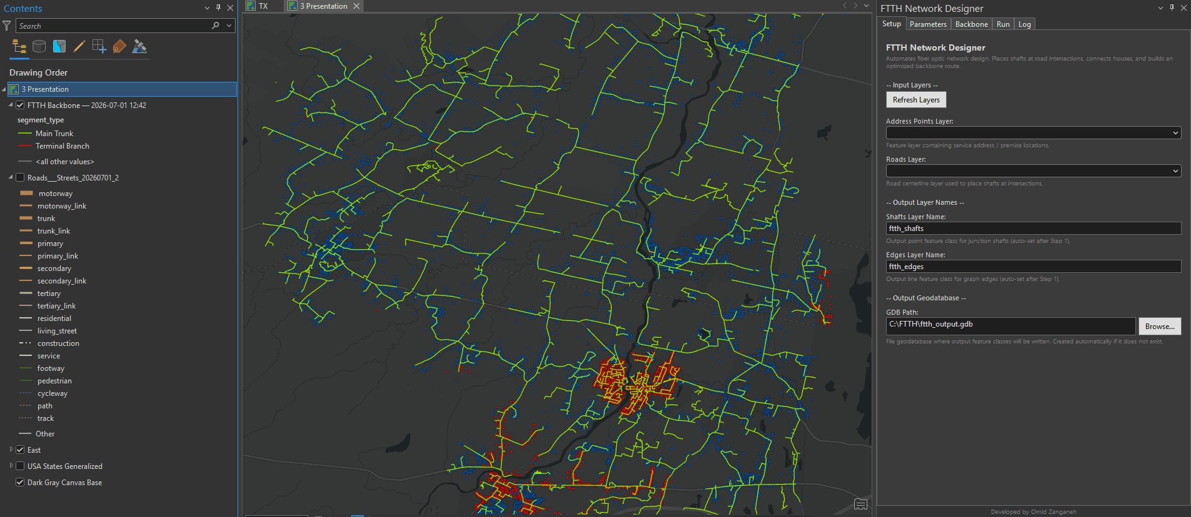Switch to the Log tab

1025,24
